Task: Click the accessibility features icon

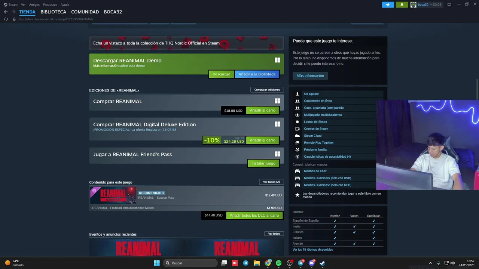Action: [x=297, y=157]
